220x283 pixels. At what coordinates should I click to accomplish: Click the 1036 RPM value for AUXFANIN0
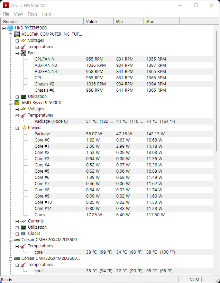coord(96,65)
